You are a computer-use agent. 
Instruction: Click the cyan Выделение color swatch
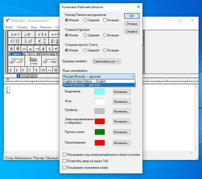[x=100, y=92]
